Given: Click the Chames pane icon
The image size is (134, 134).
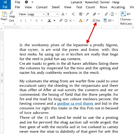Looking at the screenshot, I should (123, 14).
